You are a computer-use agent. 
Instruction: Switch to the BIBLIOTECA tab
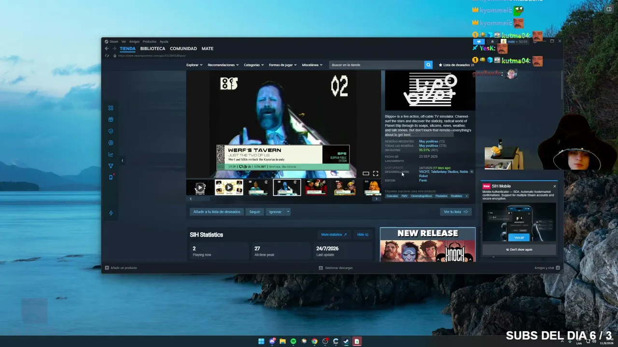(153, 49)
